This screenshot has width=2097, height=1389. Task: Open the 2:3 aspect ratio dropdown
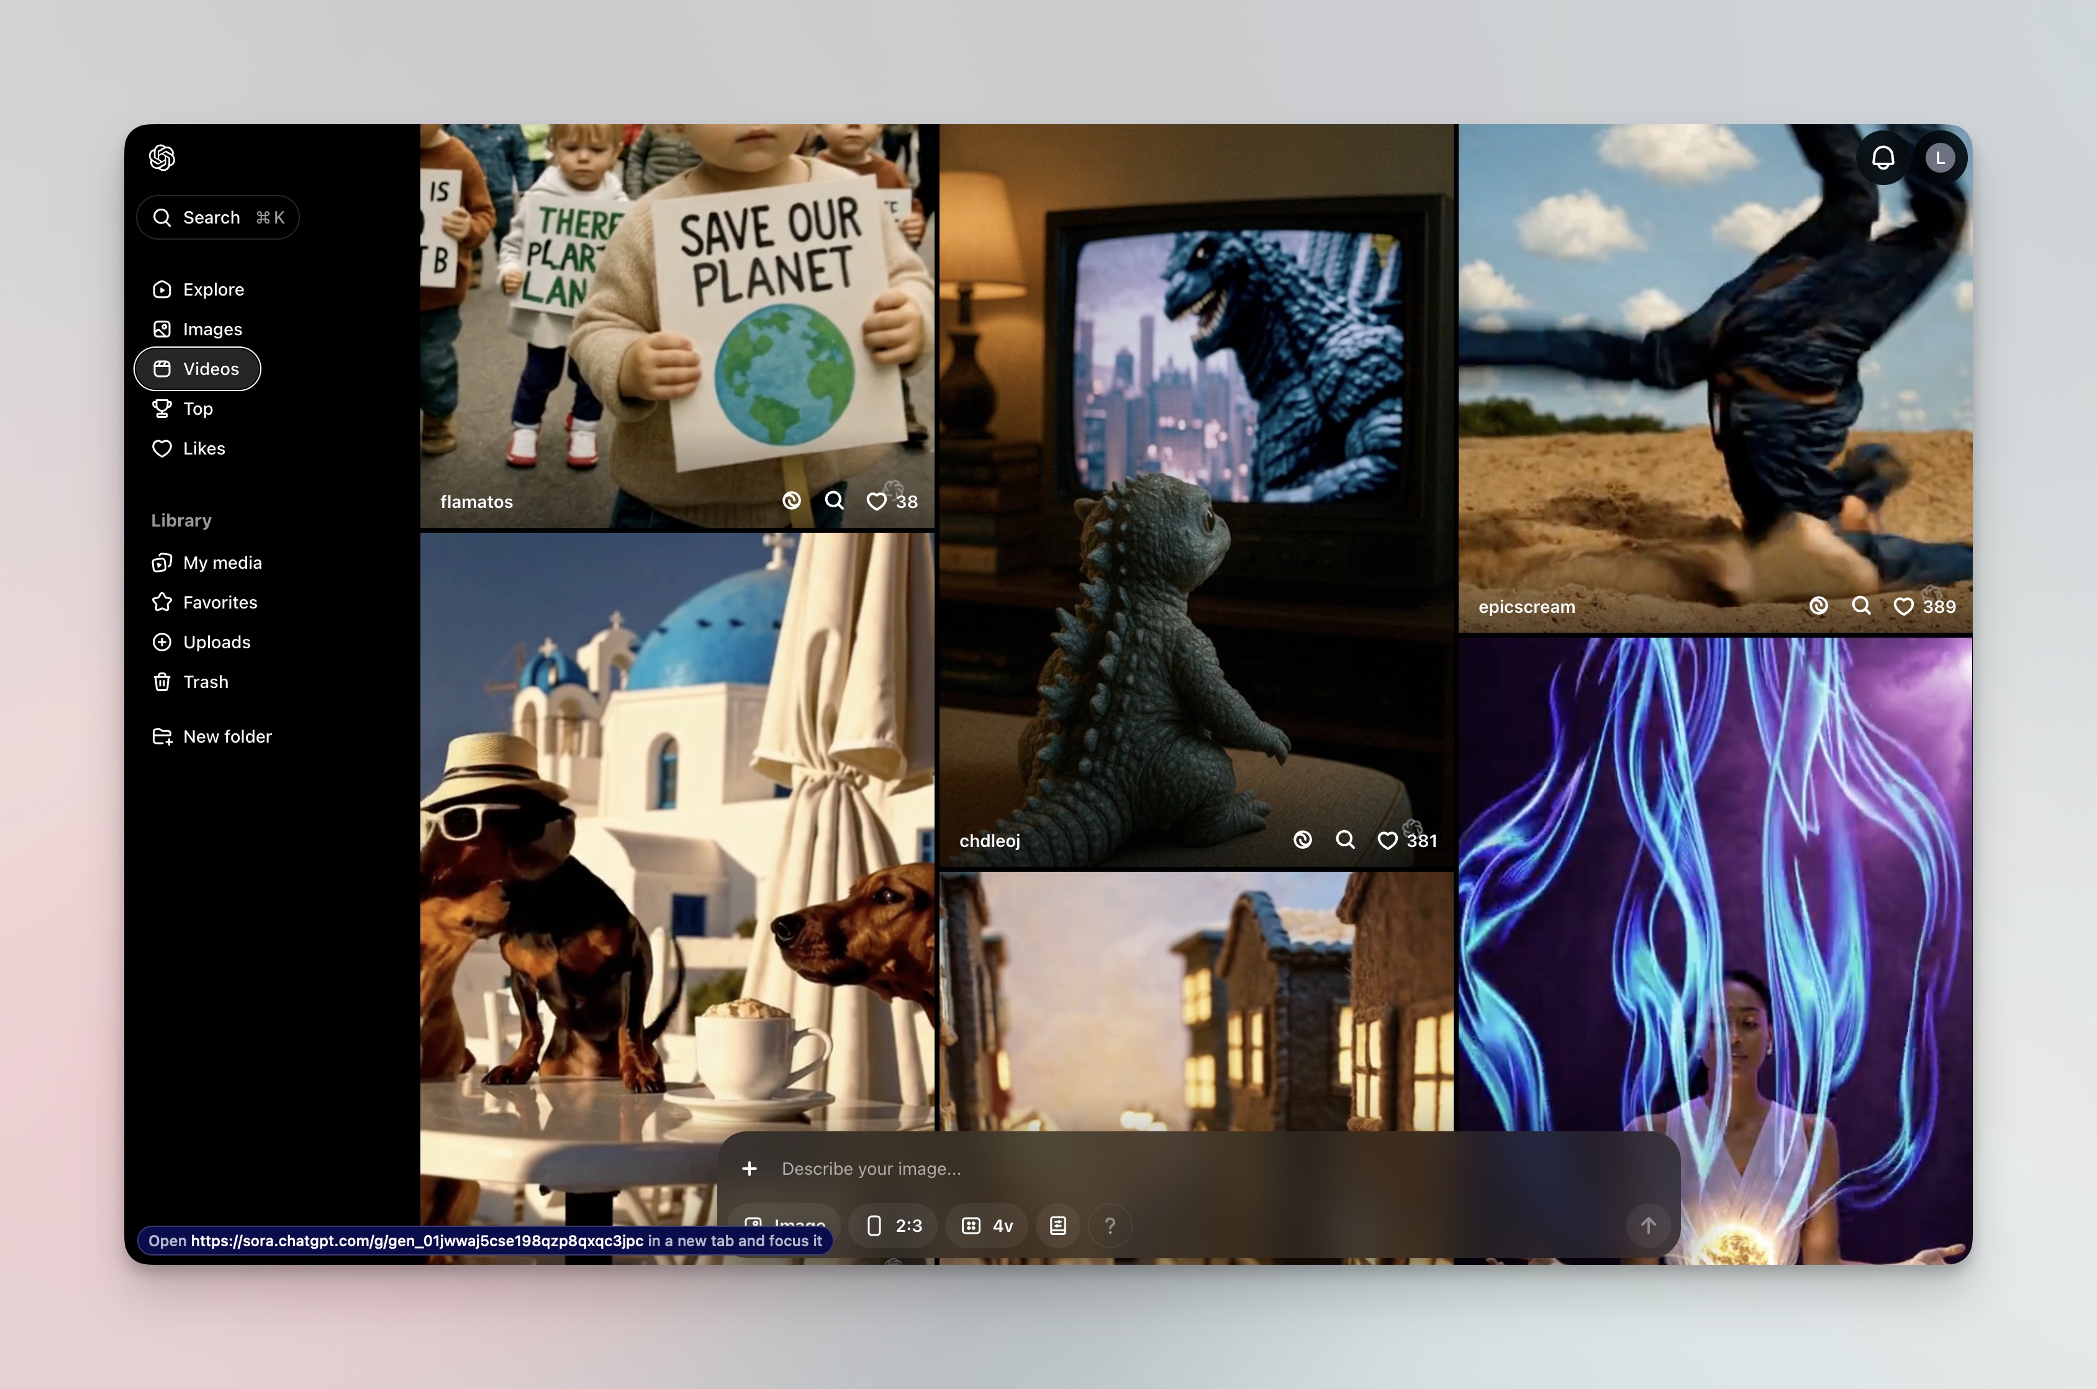[x=893, y=1225]
